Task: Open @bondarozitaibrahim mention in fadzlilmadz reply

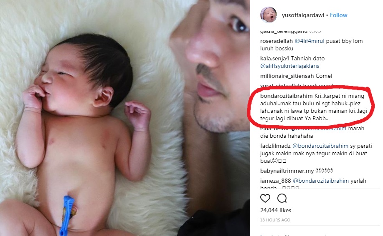Action: tap(320, 146)
